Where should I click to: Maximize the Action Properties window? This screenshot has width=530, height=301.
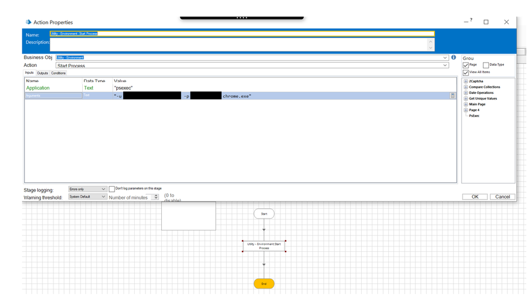pos(486,22)
